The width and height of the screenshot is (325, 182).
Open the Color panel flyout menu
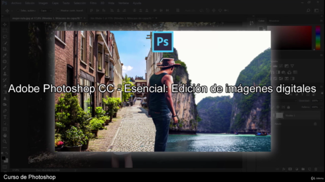click(x=321, y=21)
